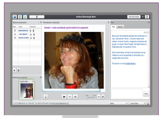Toggle the microphone mute bar in toolbar
This screenshot has height=118, width=163.
pyautogui.click(x=37, y=17)
